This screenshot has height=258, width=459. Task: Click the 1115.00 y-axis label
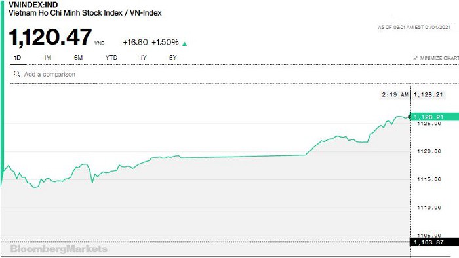coord(429,179)
